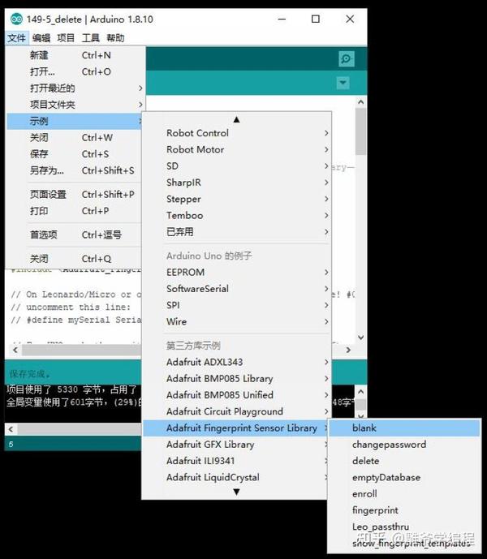Expand Adafruit BMP085 Library examples

click(x=237, y=378)
